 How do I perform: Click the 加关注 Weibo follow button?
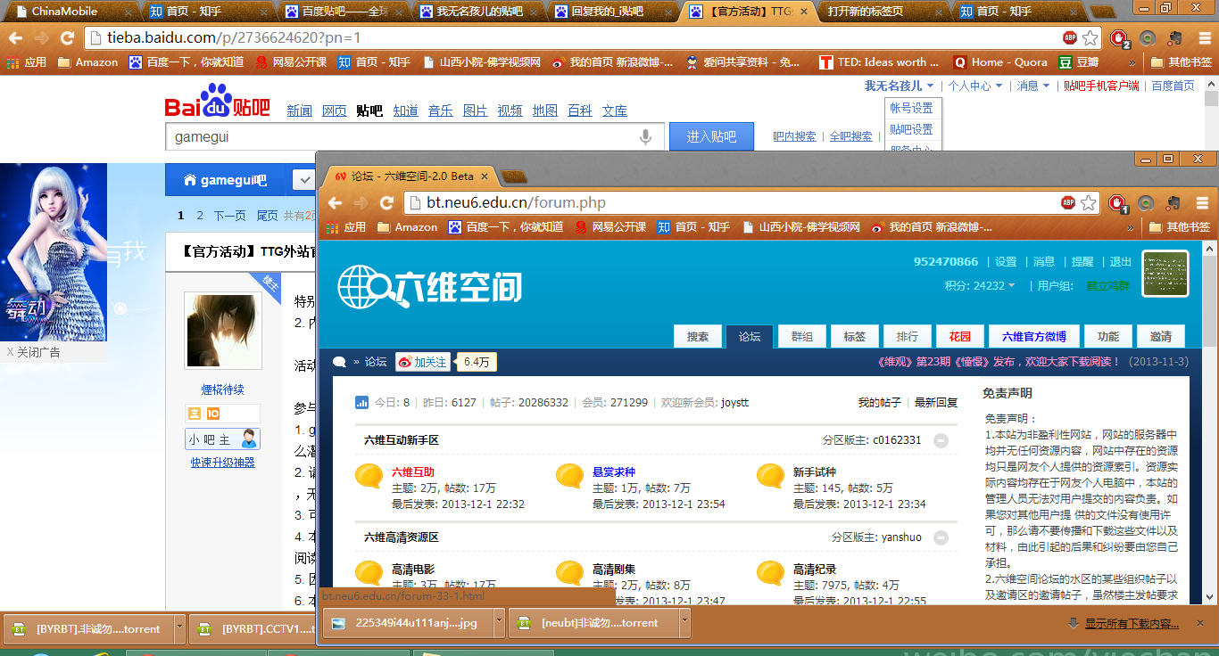click(422, 362)
